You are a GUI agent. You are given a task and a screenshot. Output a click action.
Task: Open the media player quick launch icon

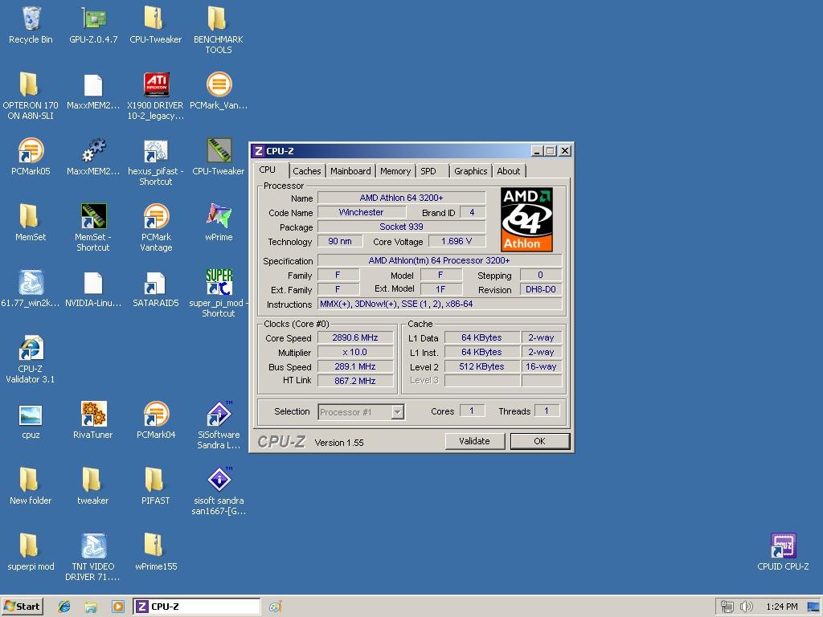(x=117, y=607)
